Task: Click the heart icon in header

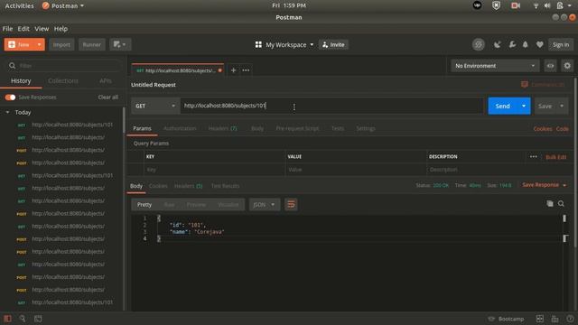Action: click(x=539, y=44)
